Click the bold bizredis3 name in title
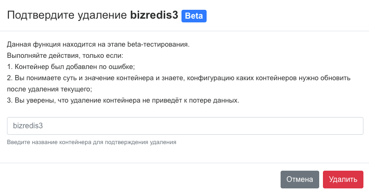Image resolution: width=369 pixels, height=194 pixels. point(154,15)
